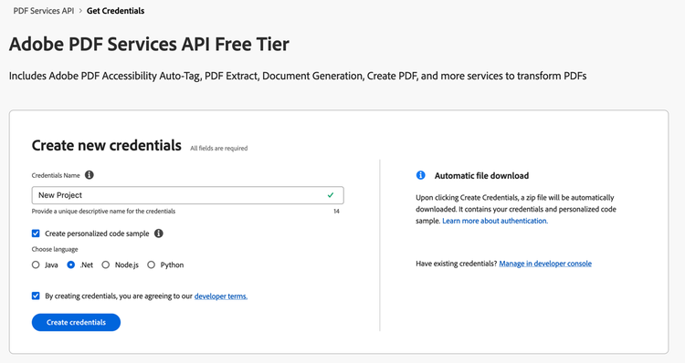Image resolution: width=685 pixels, height=363 pixels.
Task: Uncheck the developer terms agreement checkbox
Action: (x=36, y=296)
